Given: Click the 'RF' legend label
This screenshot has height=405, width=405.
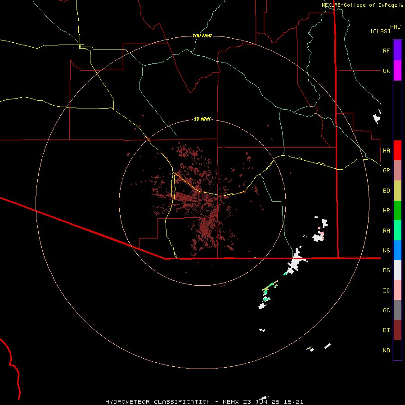Looking at the screenshot, I should pos(386,50).
